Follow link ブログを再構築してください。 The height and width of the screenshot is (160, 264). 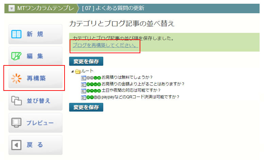coord(105,45)
